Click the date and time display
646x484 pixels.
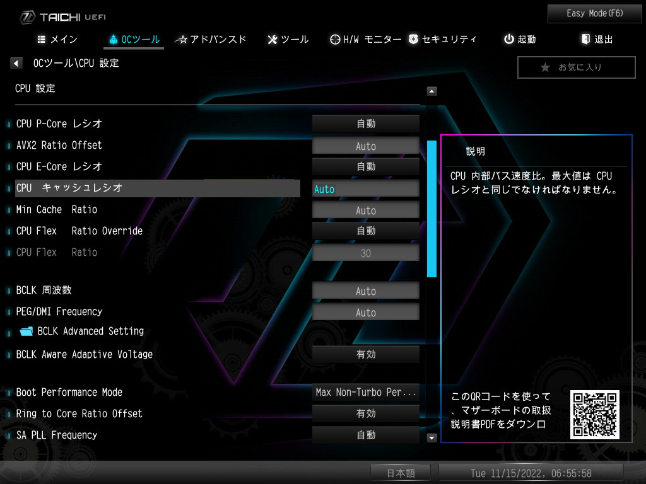(531, 473)
